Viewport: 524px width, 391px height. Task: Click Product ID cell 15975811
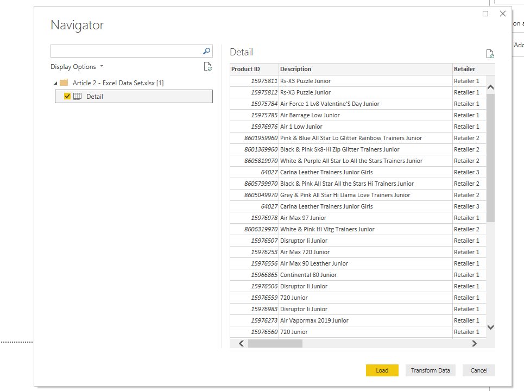(254, 81)
